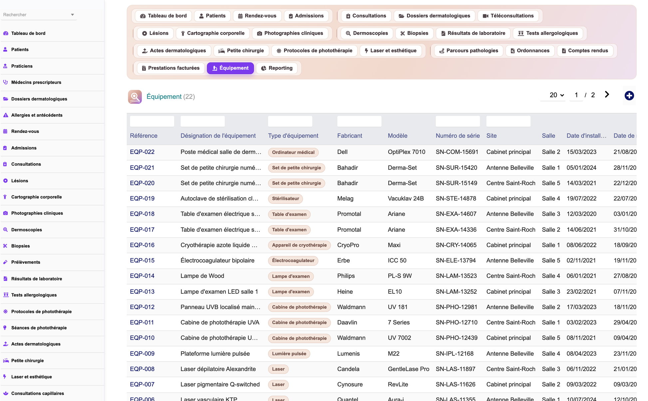Click the Rendez-vous calendar icon in sidebar
The image size is (648, 401).
pos(5,132)
